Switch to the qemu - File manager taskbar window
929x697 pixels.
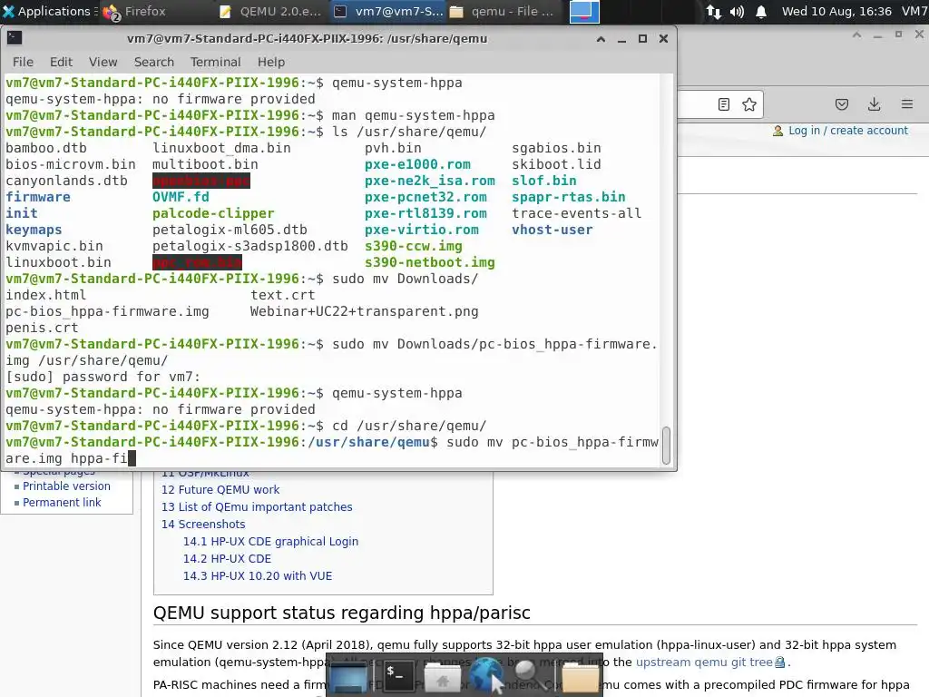502,11
